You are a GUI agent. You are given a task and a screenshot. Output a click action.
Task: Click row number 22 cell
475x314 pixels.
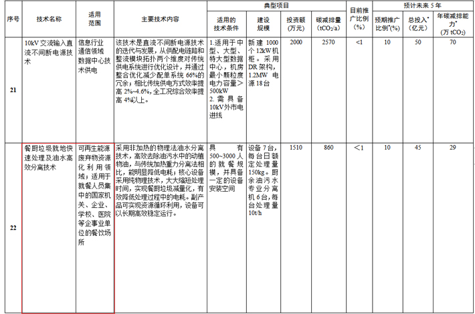(11, 227)
